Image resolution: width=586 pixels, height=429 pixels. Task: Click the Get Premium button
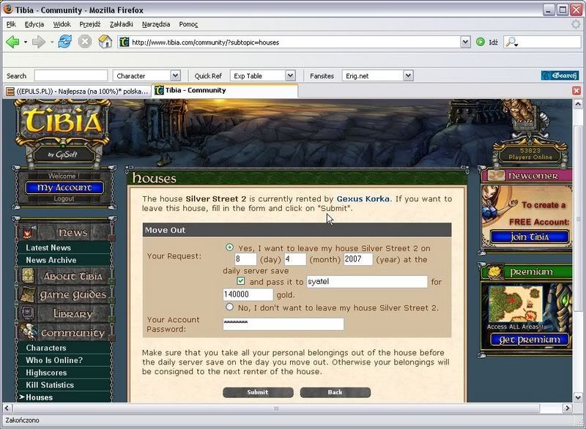(x=530, y=340)
